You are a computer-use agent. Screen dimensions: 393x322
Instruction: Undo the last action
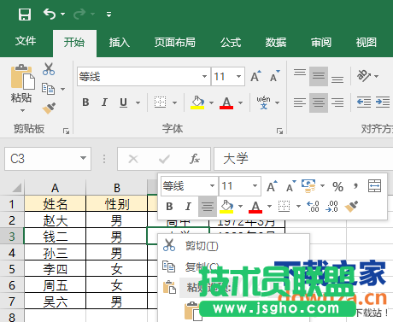[x=50, y=14]
